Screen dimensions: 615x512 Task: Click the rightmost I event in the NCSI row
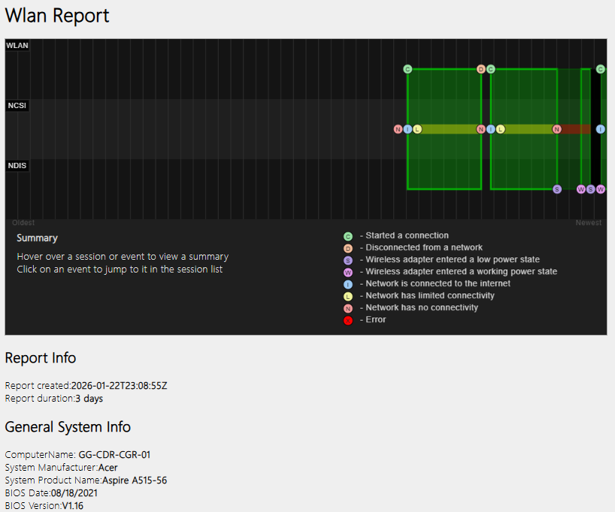pyautogui.click(x=601, y=129)
